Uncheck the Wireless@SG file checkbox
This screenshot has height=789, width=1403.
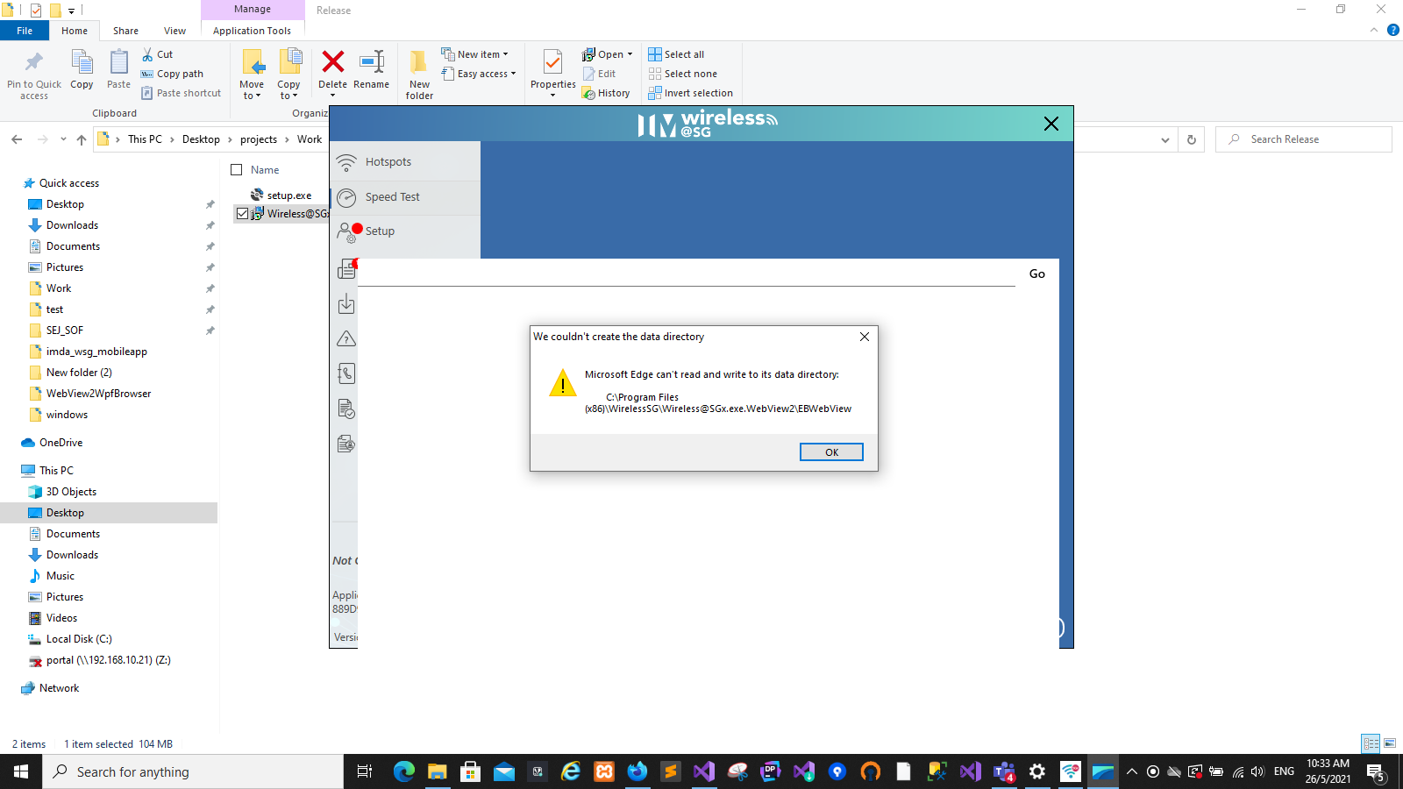click(x=243, y=214)
